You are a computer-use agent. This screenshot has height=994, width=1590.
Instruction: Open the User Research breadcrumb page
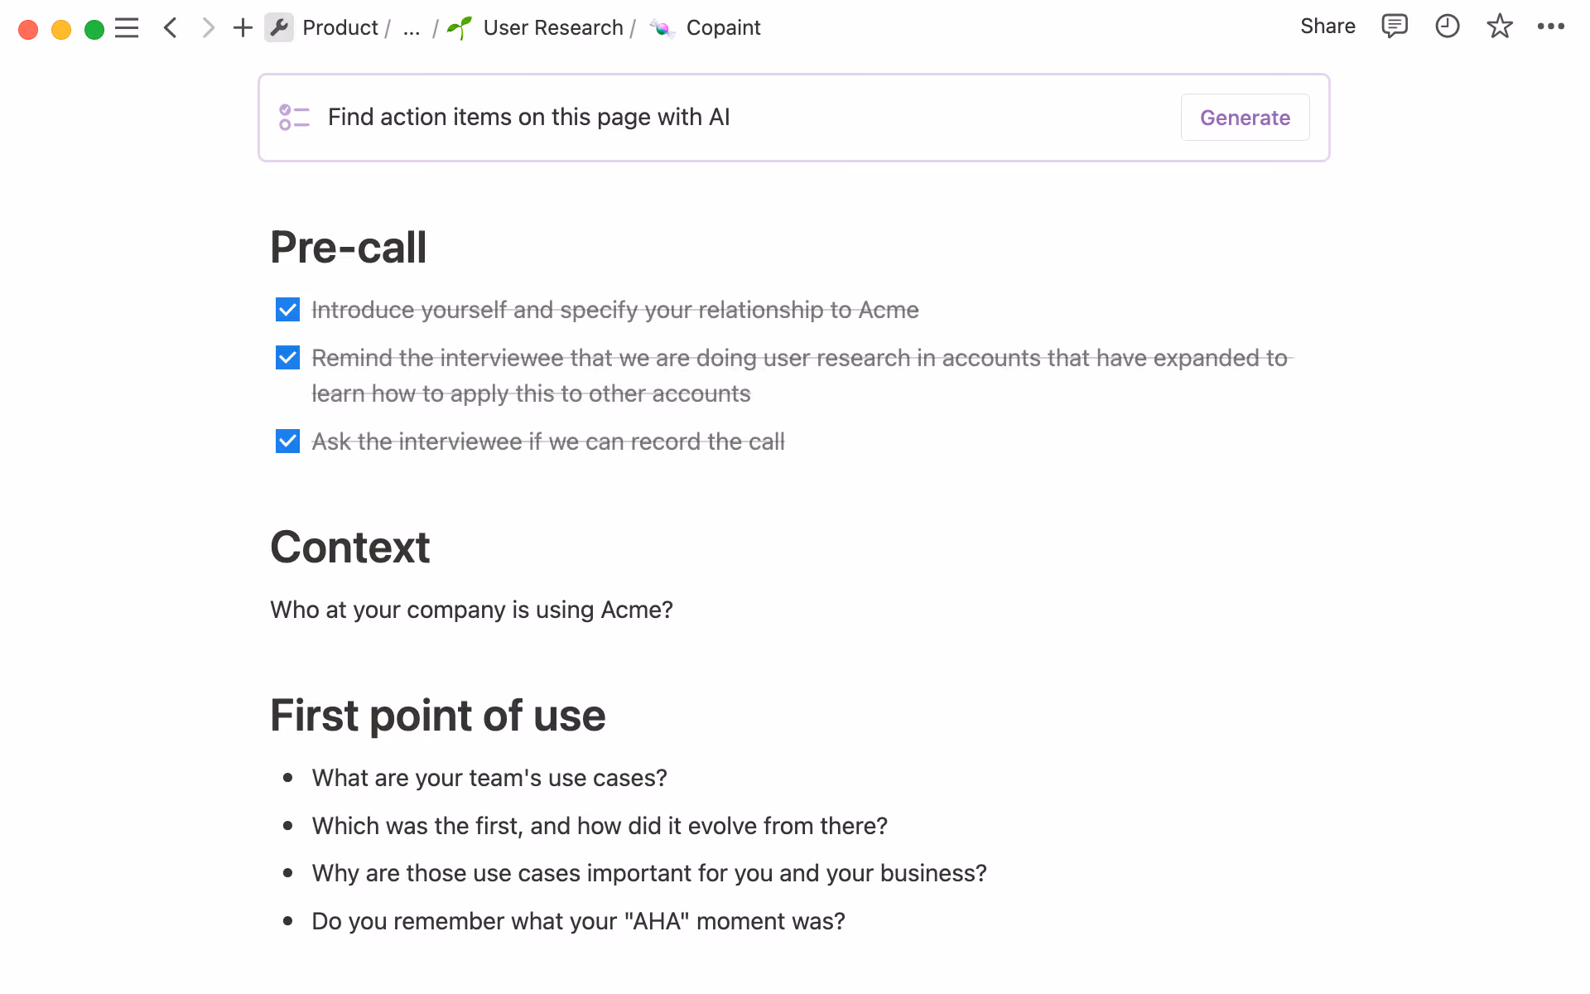pos(552,27)
